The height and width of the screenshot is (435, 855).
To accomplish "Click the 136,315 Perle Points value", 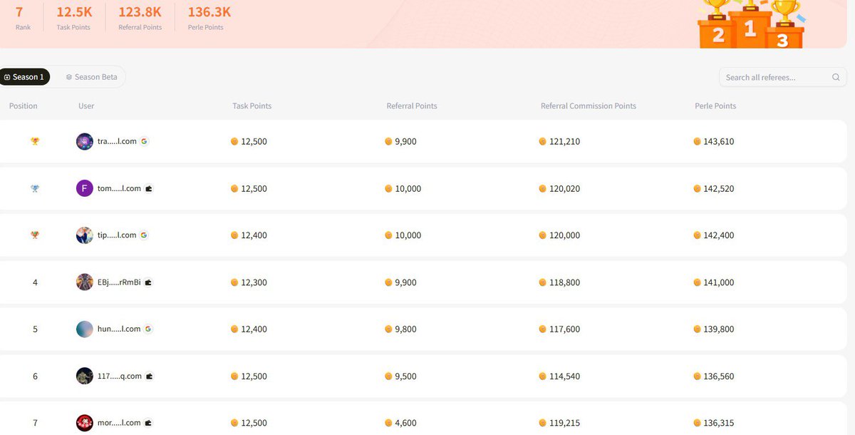I will coord(718,423).
